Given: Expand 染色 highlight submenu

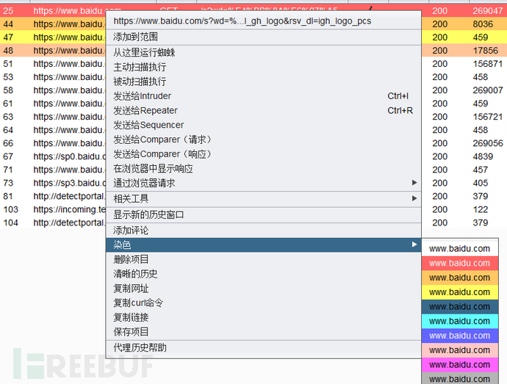Looking at the screenshot, I should tap(264, 245).
